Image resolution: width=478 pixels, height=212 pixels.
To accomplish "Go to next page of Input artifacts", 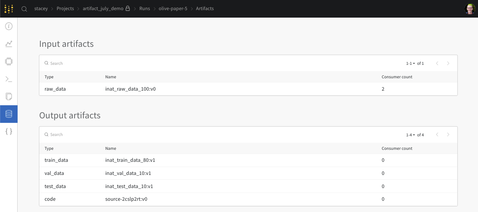I will coord(448,63).
